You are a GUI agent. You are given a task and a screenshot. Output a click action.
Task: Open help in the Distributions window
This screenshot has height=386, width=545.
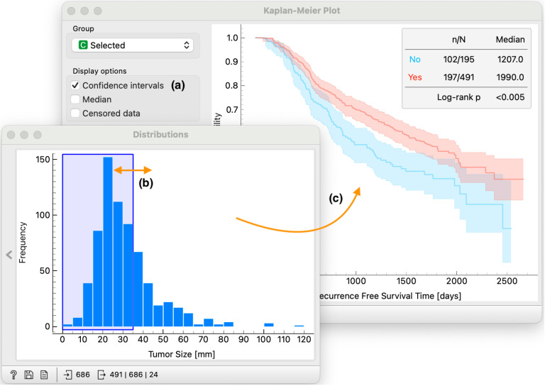[13, 375]
